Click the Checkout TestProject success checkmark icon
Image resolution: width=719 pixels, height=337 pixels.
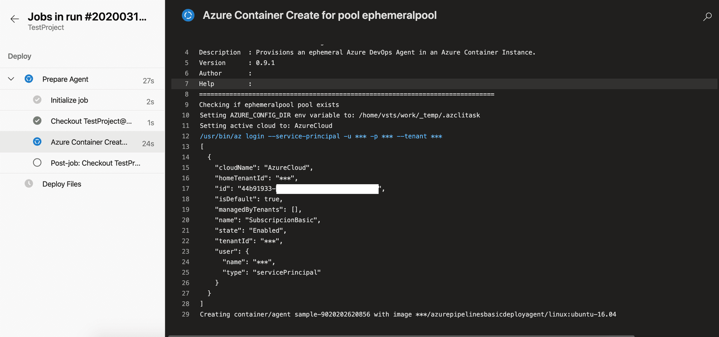(x=37, y=121)
